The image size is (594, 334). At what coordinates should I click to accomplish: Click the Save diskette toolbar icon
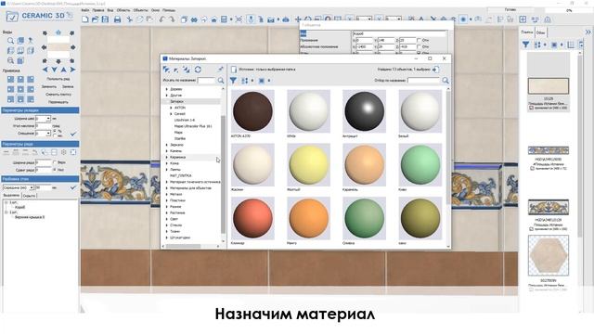point(105,19)
